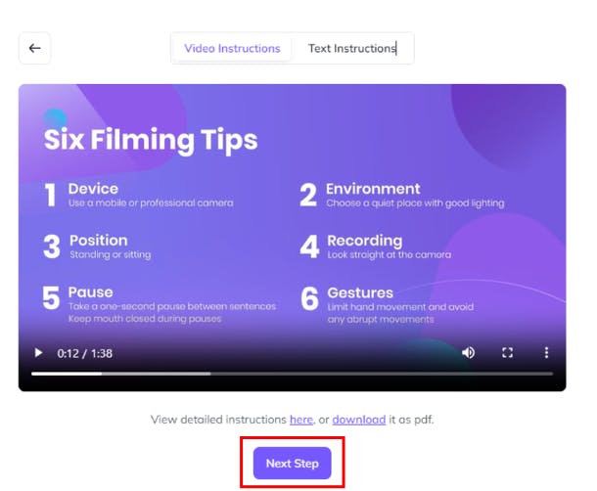Open the three-dot video options menu
The height and width of the screenshot is (491, 597).
(546, 353)
